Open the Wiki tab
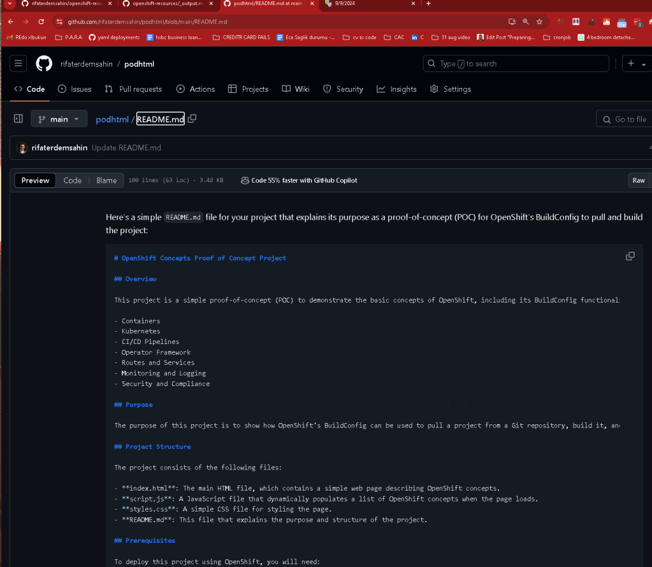The width and height of the screenshot is (652, 567). click(x=296, y=89)
